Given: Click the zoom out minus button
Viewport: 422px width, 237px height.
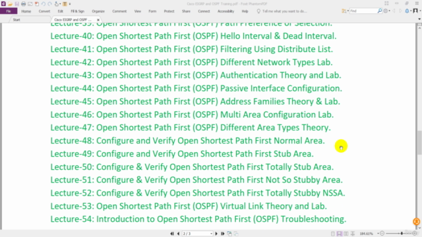Looking at the screenshot, I should [x=382, y=234].
